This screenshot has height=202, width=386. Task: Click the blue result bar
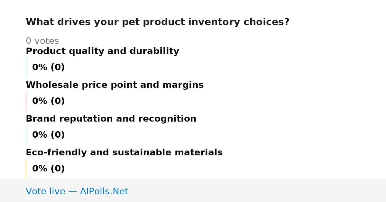coord(26,68)
